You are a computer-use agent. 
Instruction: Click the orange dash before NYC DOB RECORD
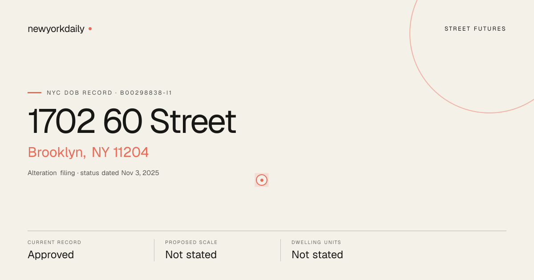pyautogui.click(x=34, y=92)
